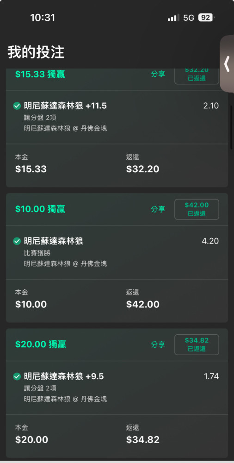
Task: Tap the cellular signal bars icon
Action: click(173, 18)
